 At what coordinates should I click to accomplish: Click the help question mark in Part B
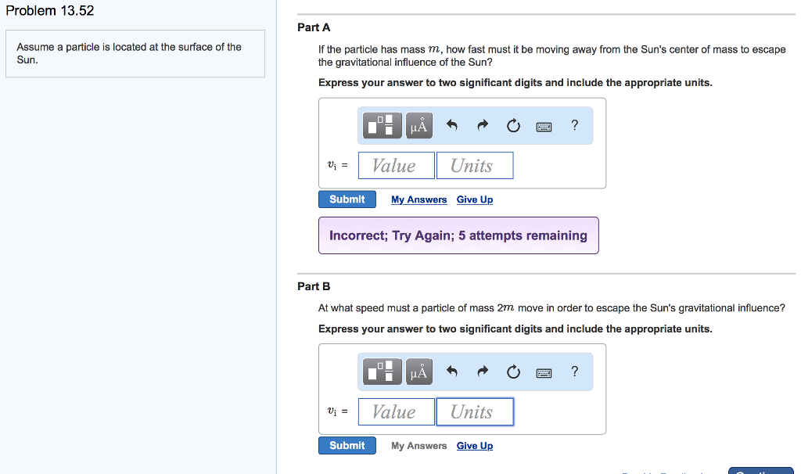click(x=574, y=372)
